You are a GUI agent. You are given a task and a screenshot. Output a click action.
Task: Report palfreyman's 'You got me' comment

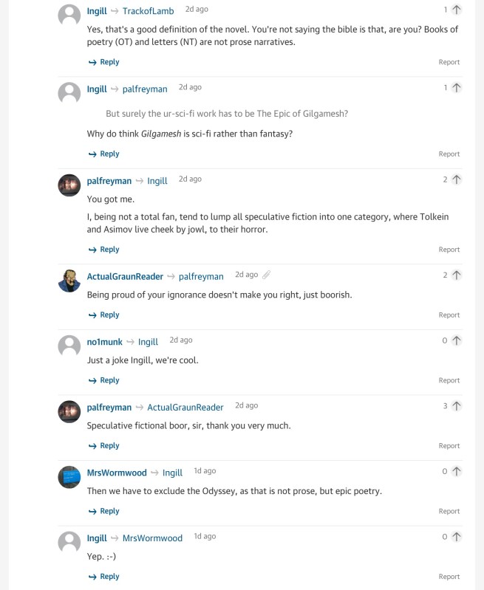[x=449, y=250]
